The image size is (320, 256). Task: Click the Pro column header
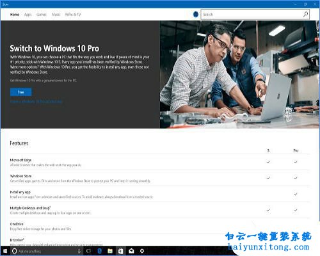pyautogui.click(x=296, y=150)
